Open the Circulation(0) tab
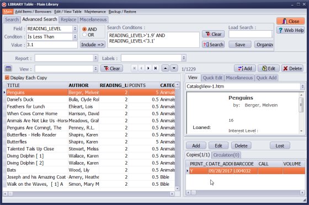Image resolution: width=309 pixels, height=205 pixels. coord(226,155)
